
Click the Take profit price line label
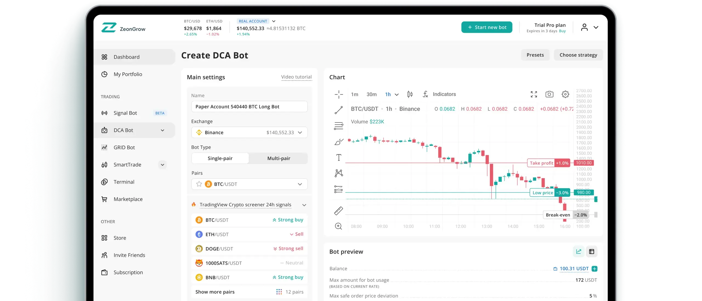tap(541, 163)
